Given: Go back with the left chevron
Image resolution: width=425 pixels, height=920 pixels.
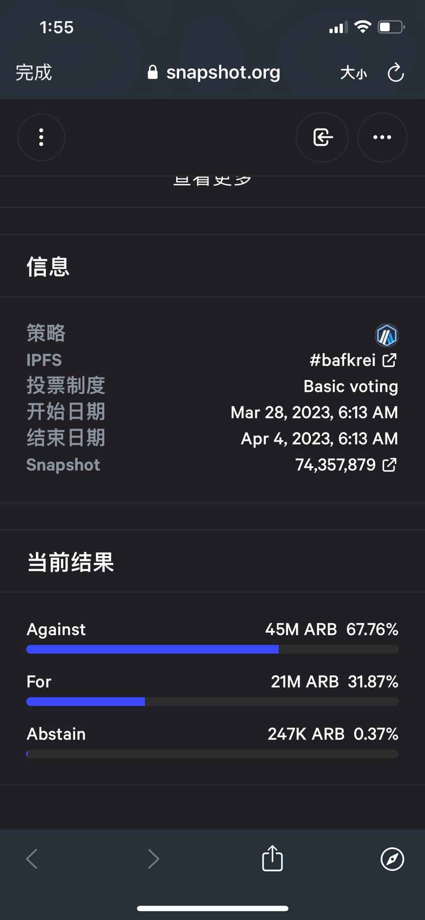Looking at the screenshot, I should point(31,859).
